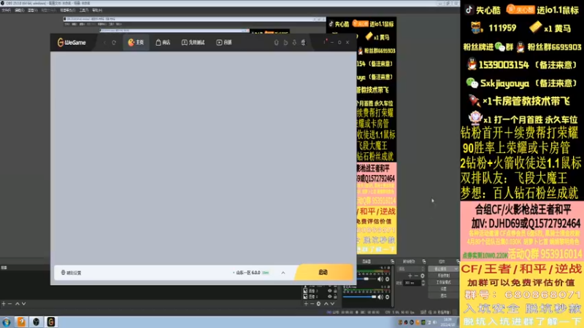Screen dimensions: 584x328
Task: Switch to the 先锋测试 tab
Action: tap(193, 42)
